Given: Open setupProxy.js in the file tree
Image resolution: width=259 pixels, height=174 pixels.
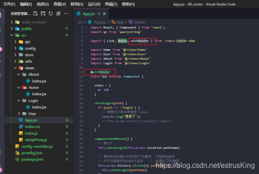Looking at the screenshot, I should pyautogui.click(x=36, y=140).
